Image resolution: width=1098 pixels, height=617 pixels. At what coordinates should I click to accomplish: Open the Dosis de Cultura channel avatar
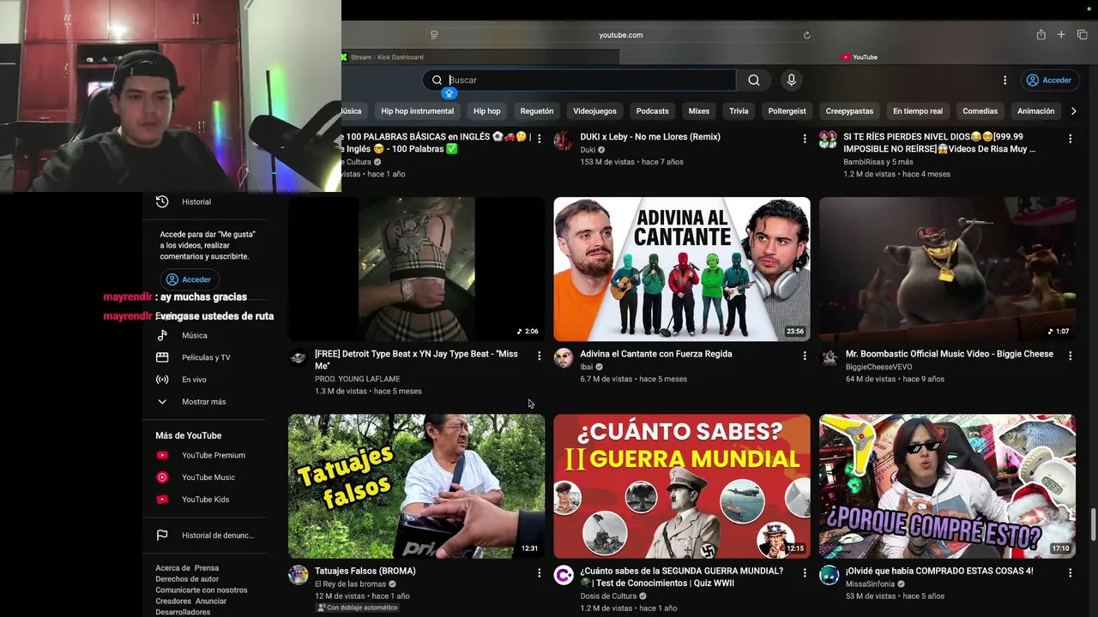coord(564,574)
